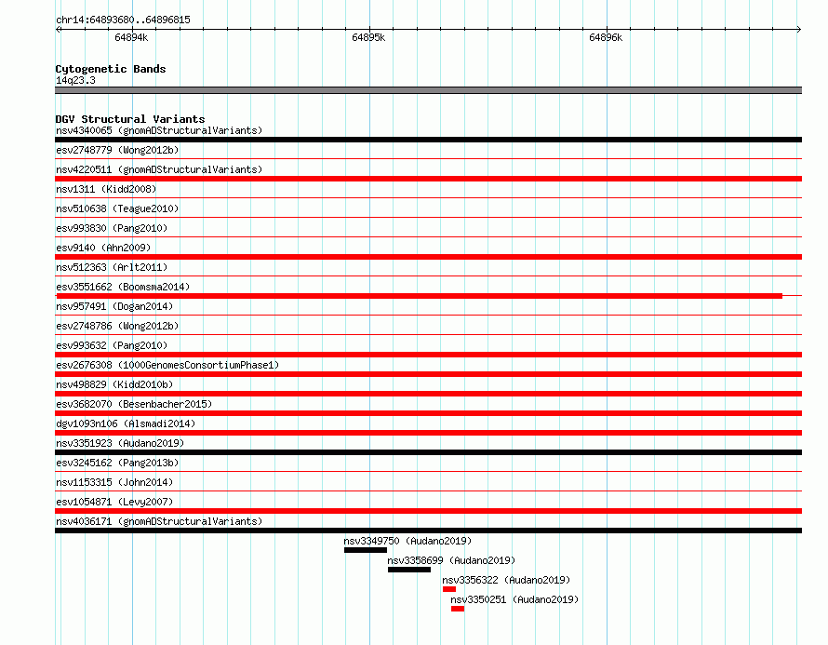Select nsv957491 (Dogan2014) entry
828x645 pixels.
click(x=114, y=306)
